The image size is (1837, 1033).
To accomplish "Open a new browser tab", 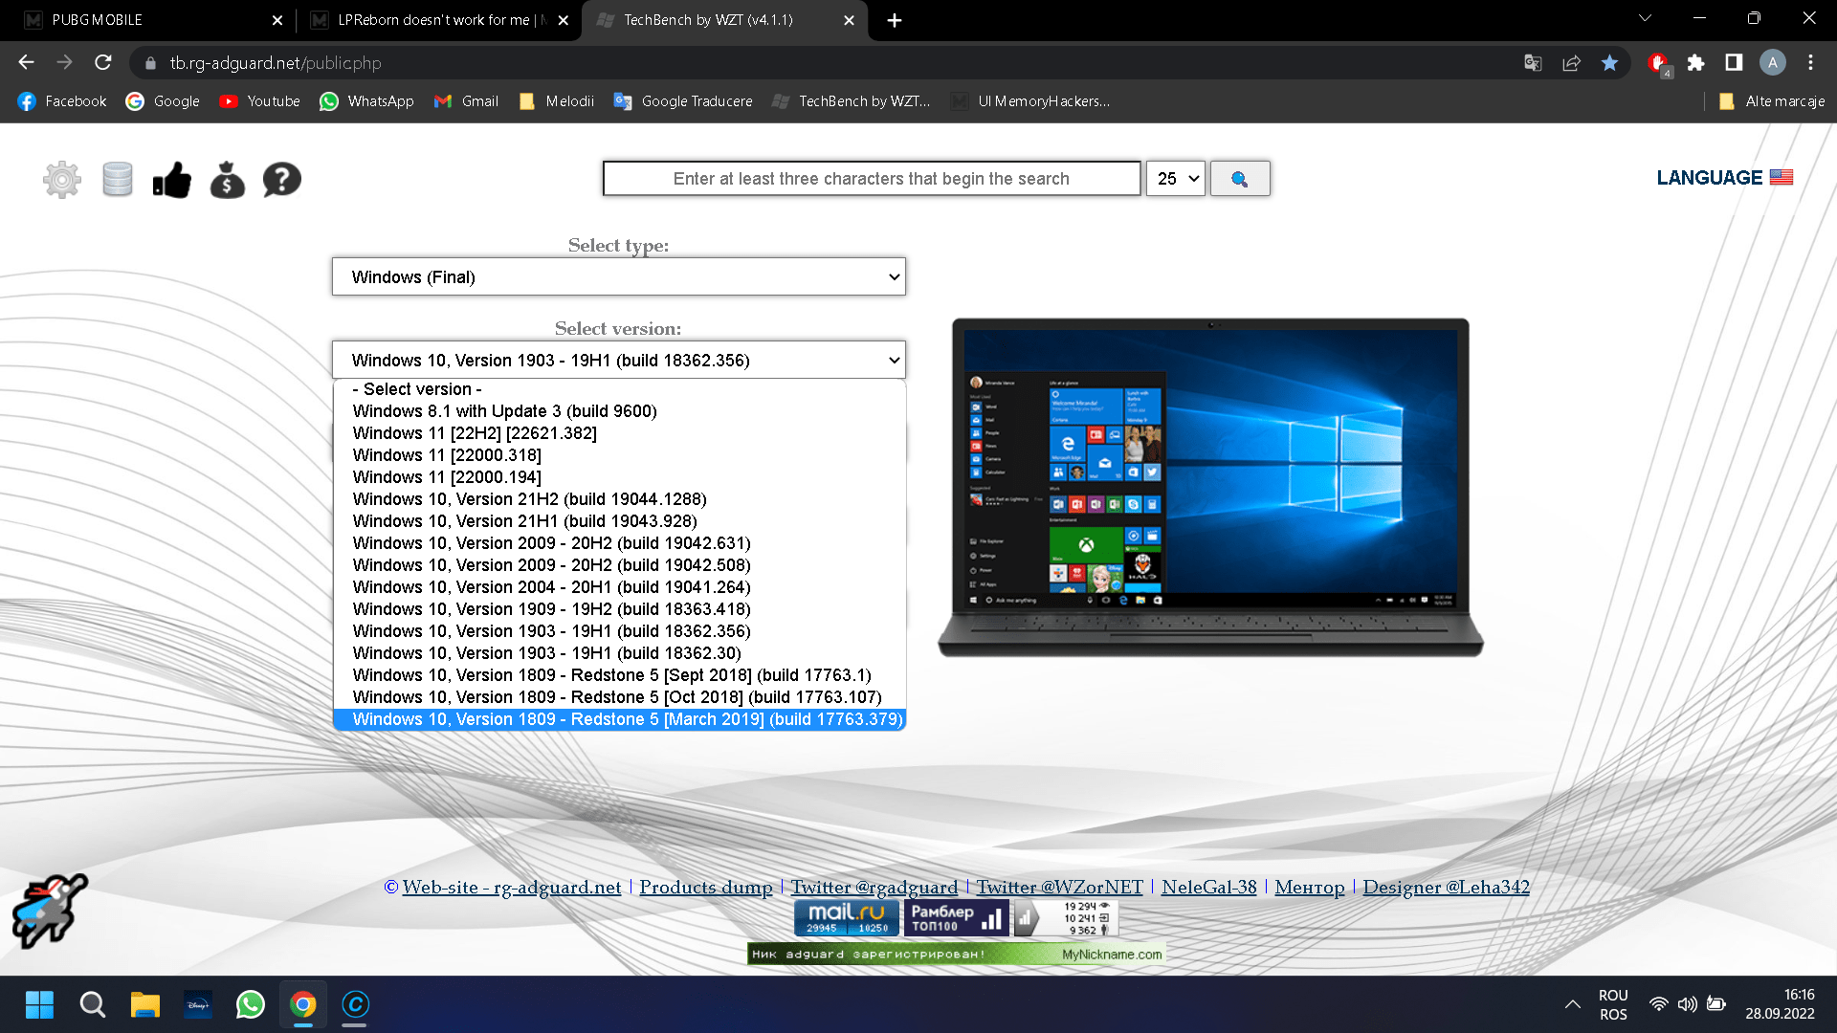I will [895, 20].
